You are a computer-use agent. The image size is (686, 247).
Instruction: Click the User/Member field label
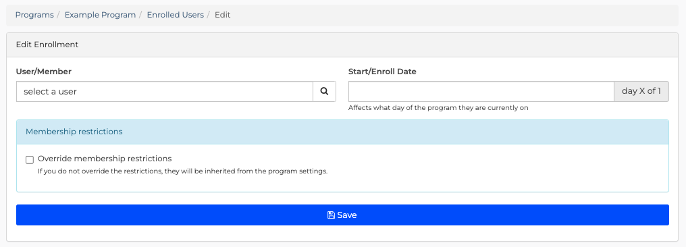44,72
